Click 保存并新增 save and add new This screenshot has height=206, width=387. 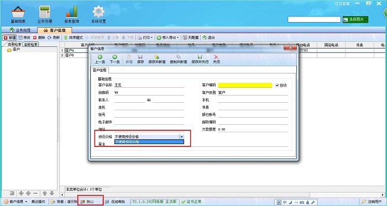coord(156,59)
